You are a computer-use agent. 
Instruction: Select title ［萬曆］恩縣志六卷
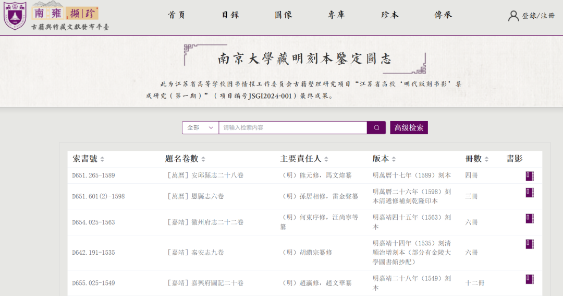[x=194, y=196]
